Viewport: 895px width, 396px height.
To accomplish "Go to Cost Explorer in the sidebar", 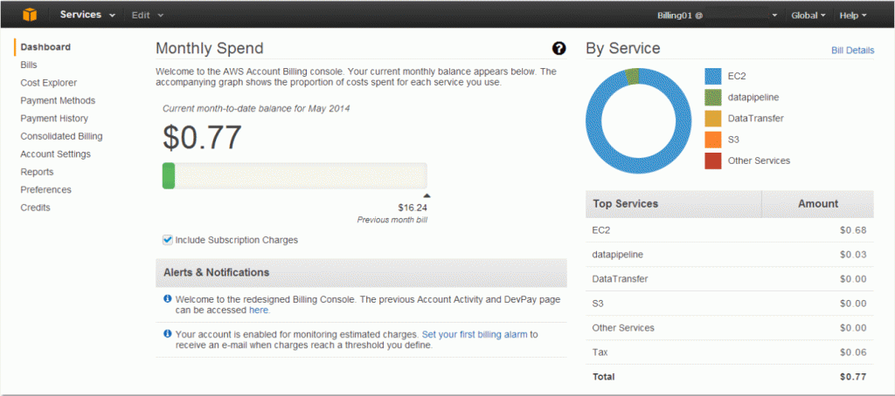I will point(49,83).
